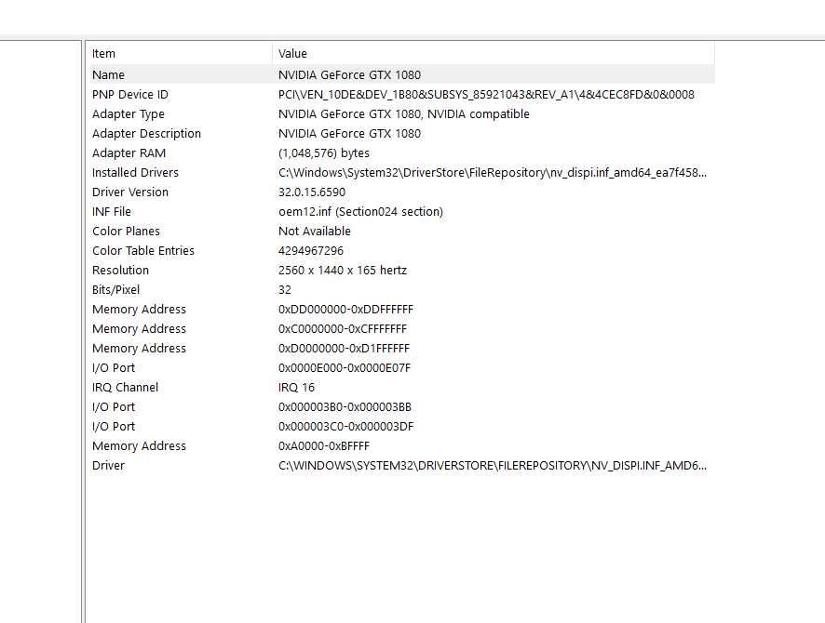This screenshot has width=825, height=623.
Task: Select the Color Planes row
Action: pyautogui.click(x=402, y=232)
